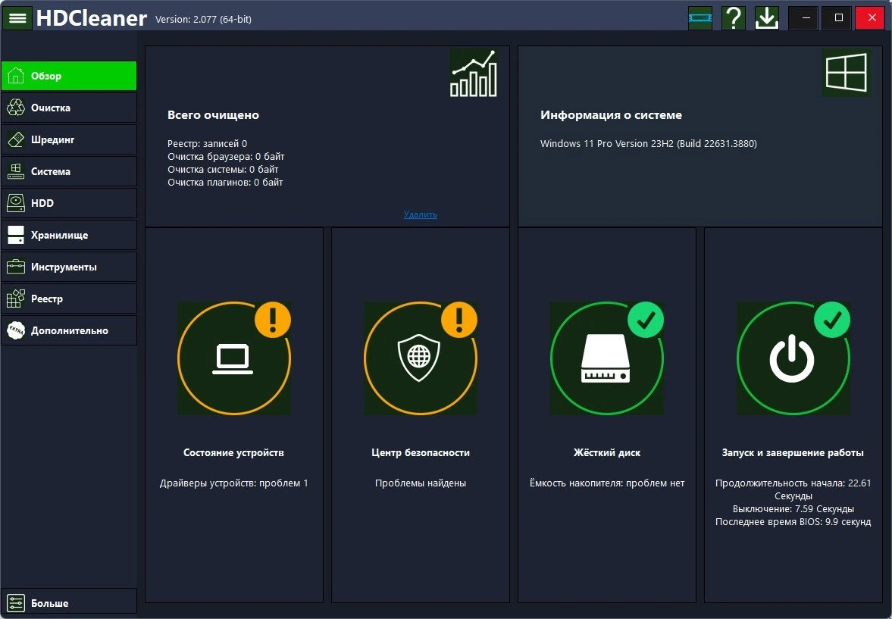
Task: Click the Проблемы найдены text
Action: (x=421, y=483)
